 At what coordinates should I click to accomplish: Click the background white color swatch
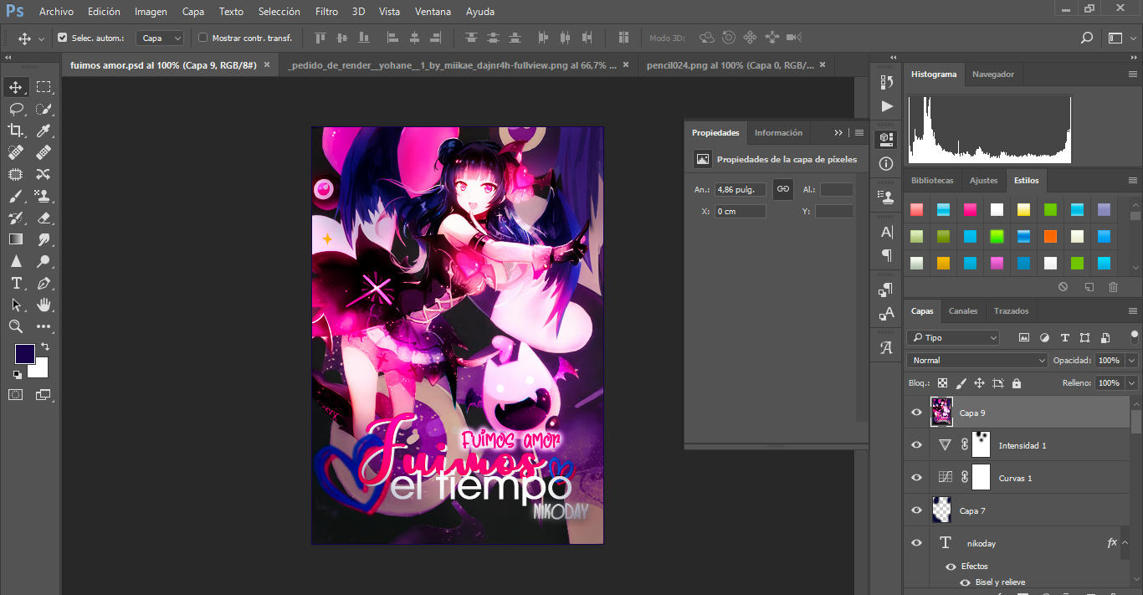[x=40, y=370]
